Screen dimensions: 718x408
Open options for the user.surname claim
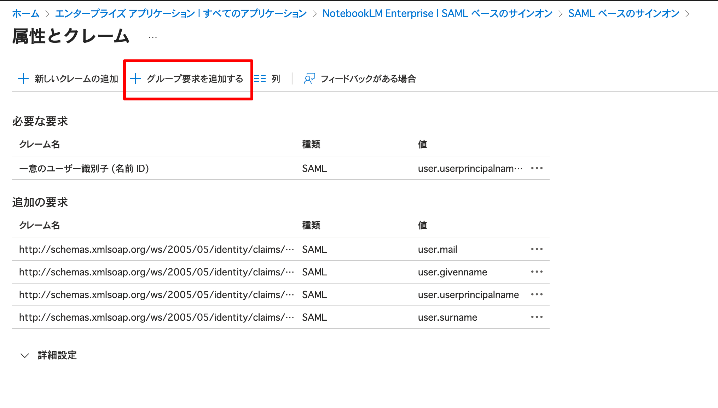coord(537,317)
